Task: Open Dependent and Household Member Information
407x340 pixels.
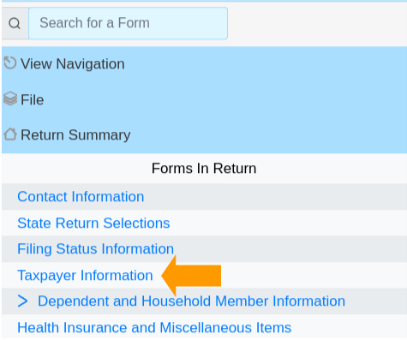Action: point(191,301)
